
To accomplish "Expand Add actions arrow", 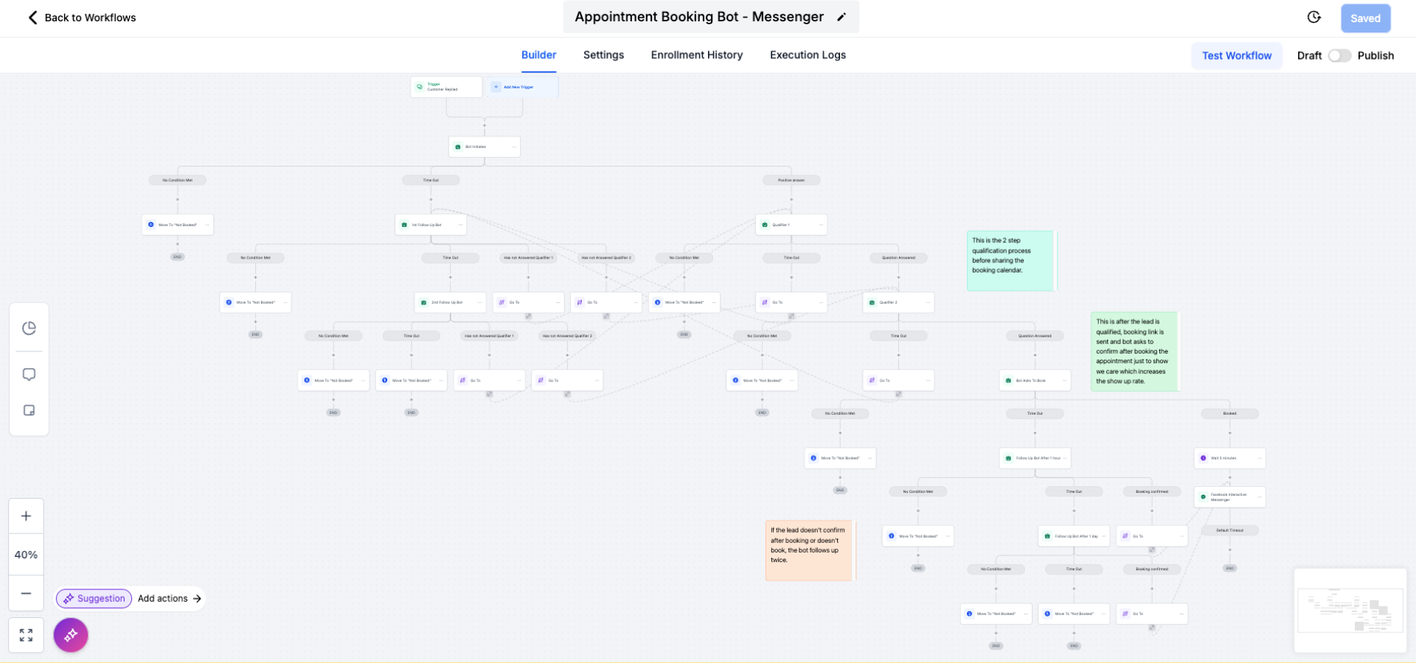I will click(x=197, y=599).
